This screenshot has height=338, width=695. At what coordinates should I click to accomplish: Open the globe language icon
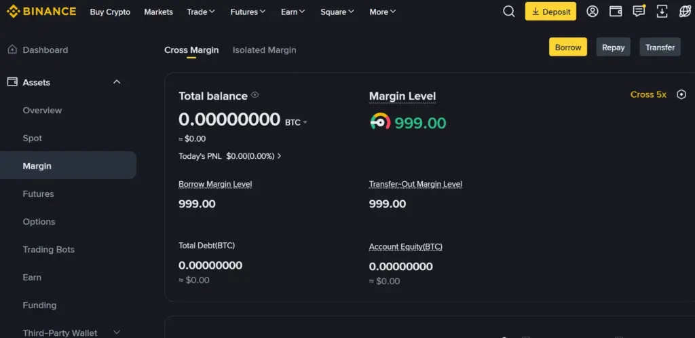tap(685, 12)
